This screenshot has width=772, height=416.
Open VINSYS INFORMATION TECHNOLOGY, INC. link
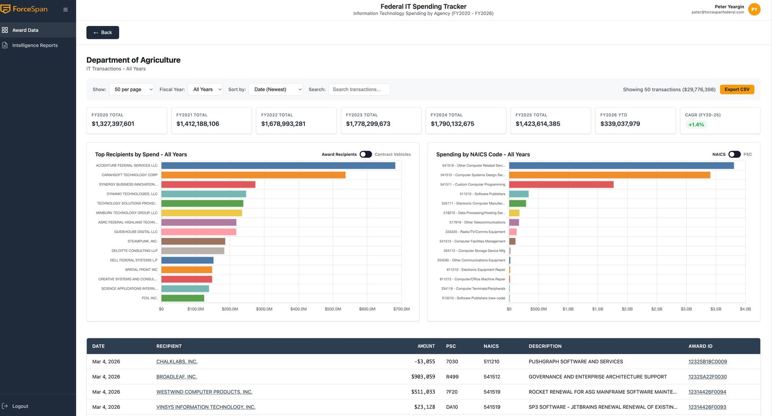click(x=206, y=407)
